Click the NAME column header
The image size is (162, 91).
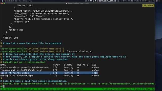tap(3, 65)
